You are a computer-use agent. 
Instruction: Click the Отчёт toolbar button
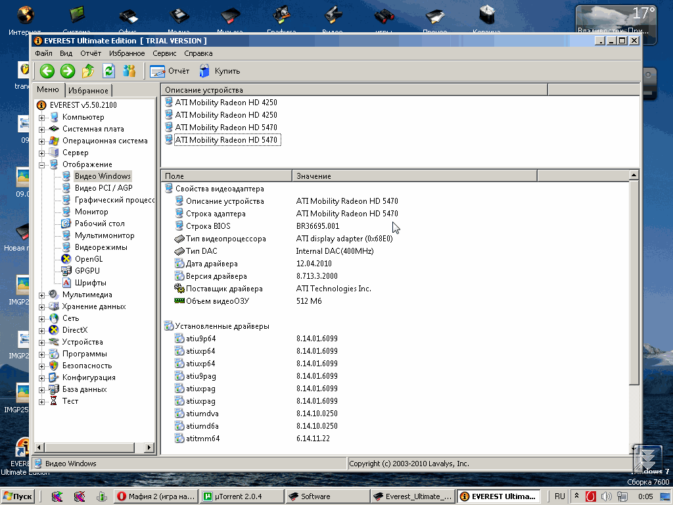(x=170, y=71)
